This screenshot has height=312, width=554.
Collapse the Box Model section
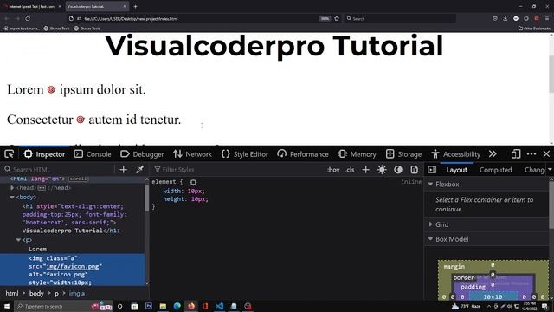tap(430, 239)
